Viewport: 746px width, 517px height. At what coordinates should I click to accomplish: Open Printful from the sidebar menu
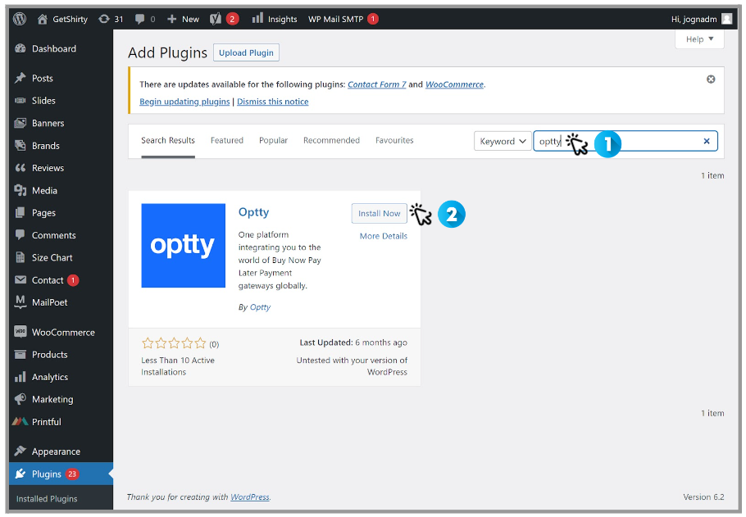point(46,422)
